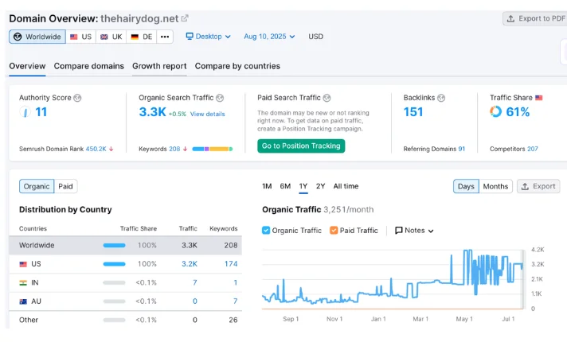Open the Desktop device dropdown
This screenshot has width=567, height=342.
(209, 37)
